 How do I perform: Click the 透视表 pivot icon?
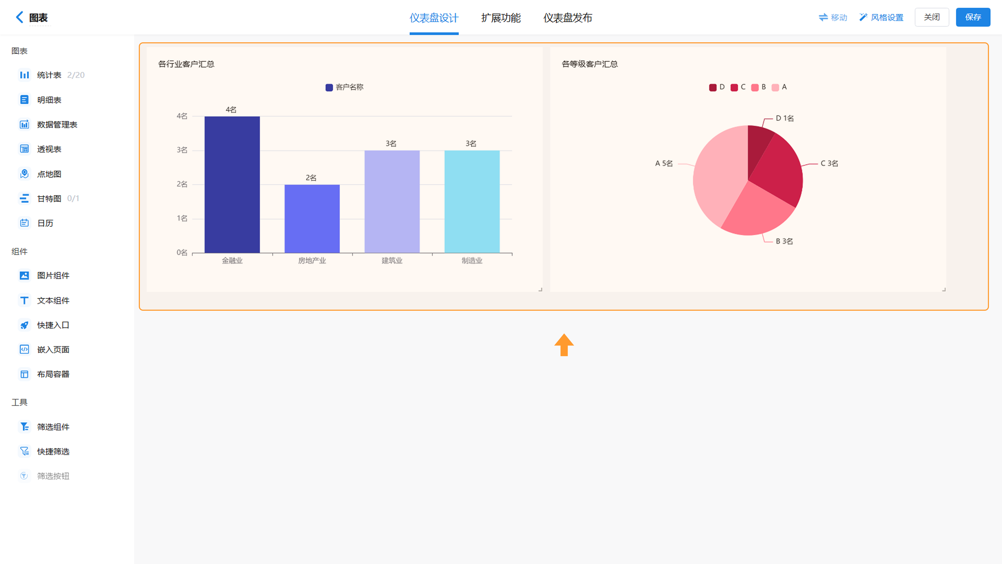click(24, 149)
